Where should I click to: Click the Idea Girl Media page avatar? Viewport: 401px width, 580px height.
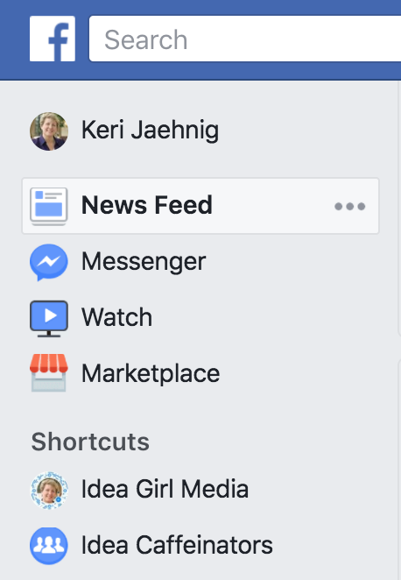click(x=49, y=490)
